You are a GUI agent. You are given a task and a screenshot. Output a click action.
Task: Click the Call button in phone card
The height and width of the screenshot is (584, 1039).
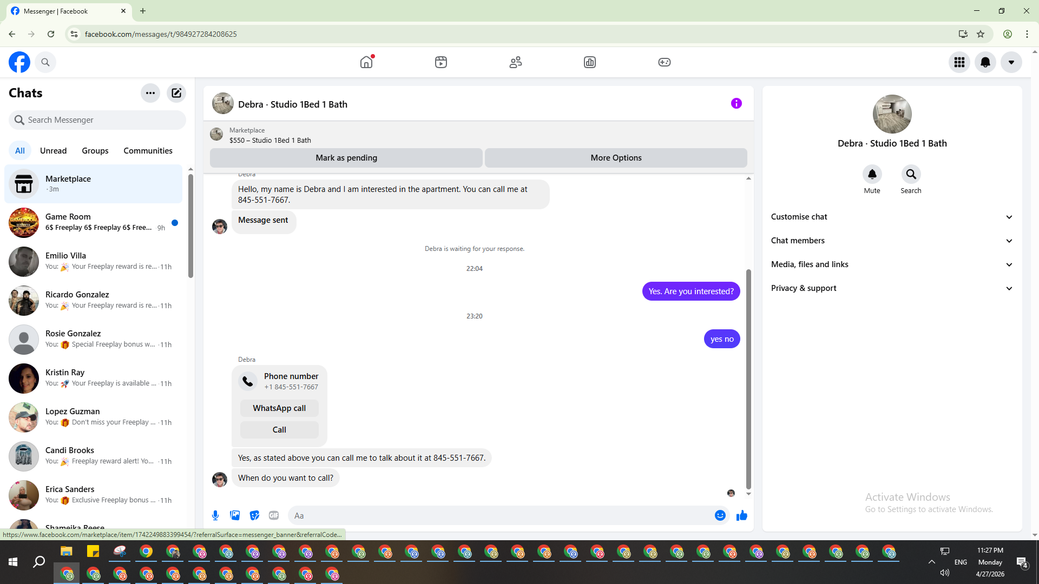tap(279, 430)
